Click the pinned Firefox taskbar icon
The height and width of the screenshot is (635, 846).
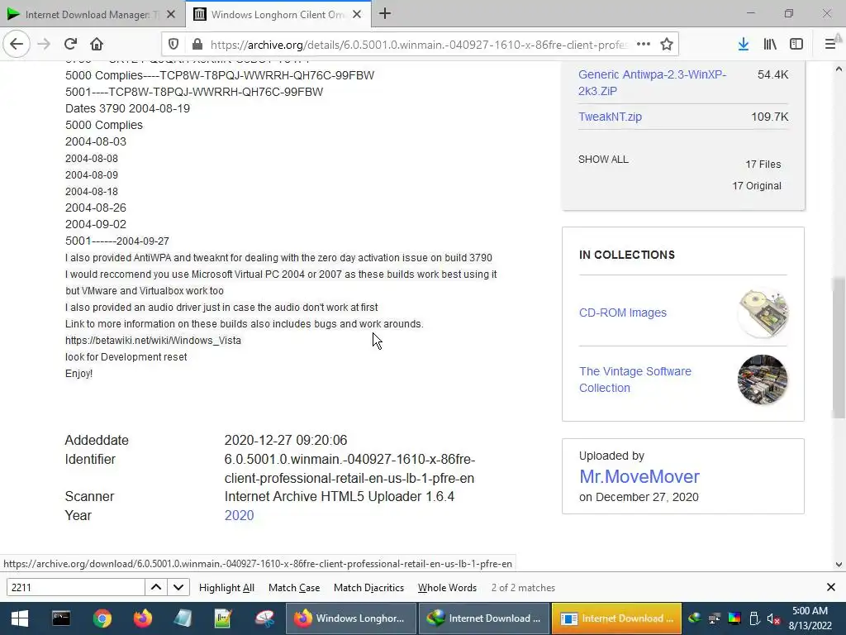[143, 618]
